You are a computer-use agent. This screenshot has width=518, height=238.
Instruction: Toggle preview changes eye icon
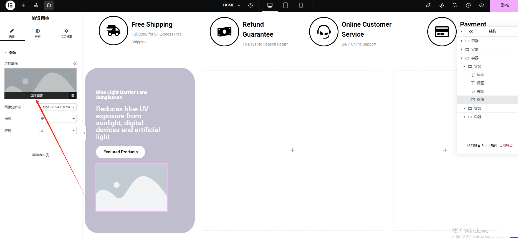click(x=482, y=5)
